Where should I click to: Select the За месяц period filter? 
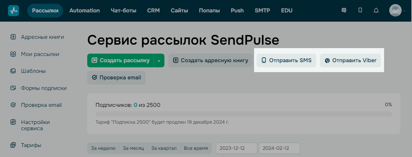click(x=133, y=148)
